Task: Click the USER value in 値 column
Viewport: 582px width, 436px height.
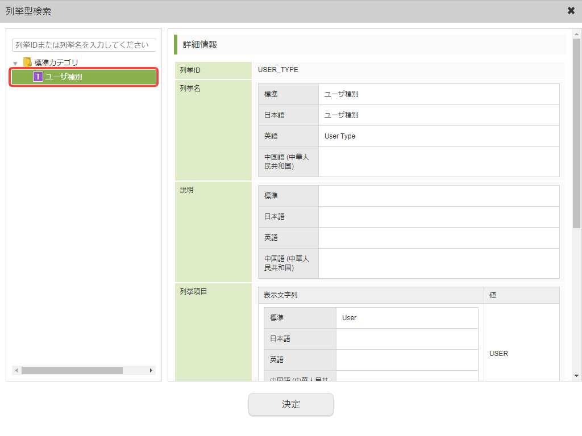Action: (498, 353)
